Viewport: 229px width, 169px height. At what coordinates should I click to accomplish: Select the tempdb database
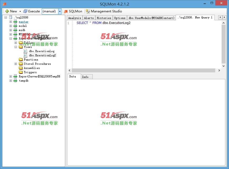24,81
